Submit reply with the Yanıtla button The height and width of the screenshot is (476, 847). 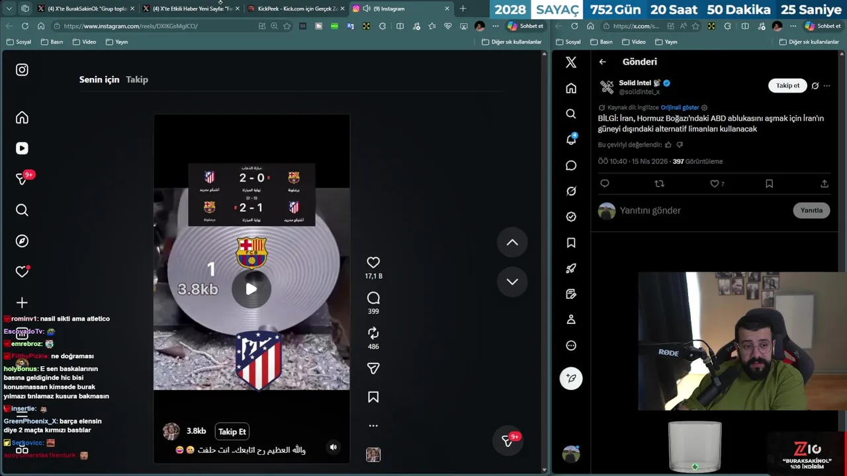(811, 210)
